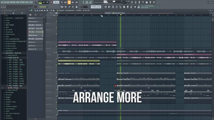Click the green playhead marker on the timeline
This screenshot has width=214, height=120.
point(121,15)
